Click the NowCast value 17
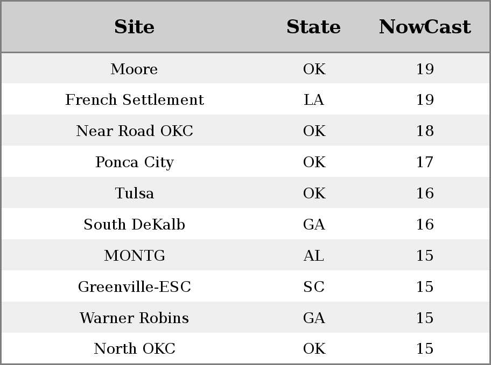The height and width of the screenshot is (365, 491). coord(425,162)
